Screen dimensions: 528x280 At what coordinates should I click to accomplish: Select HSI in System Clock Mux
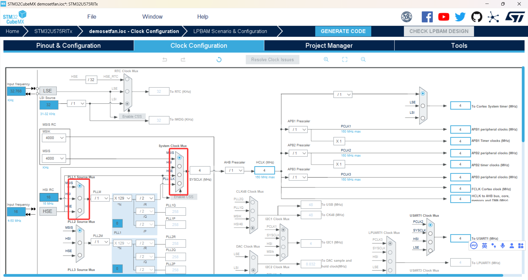180,166
